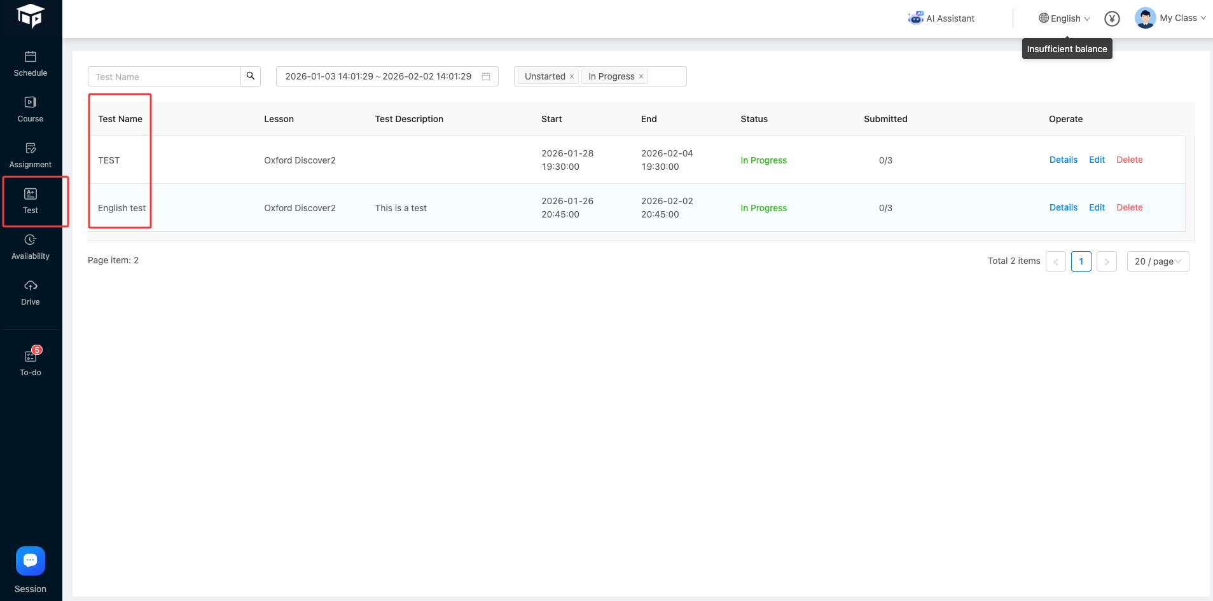1213x601 pixels.
Task: Launch the AI Assistant
Action: pyautogui.click(x=941, y=18)
